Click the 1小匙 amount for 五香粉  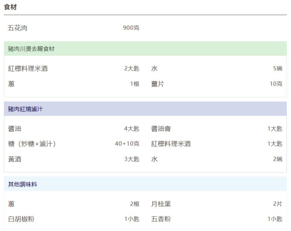[x=275, y=219]
